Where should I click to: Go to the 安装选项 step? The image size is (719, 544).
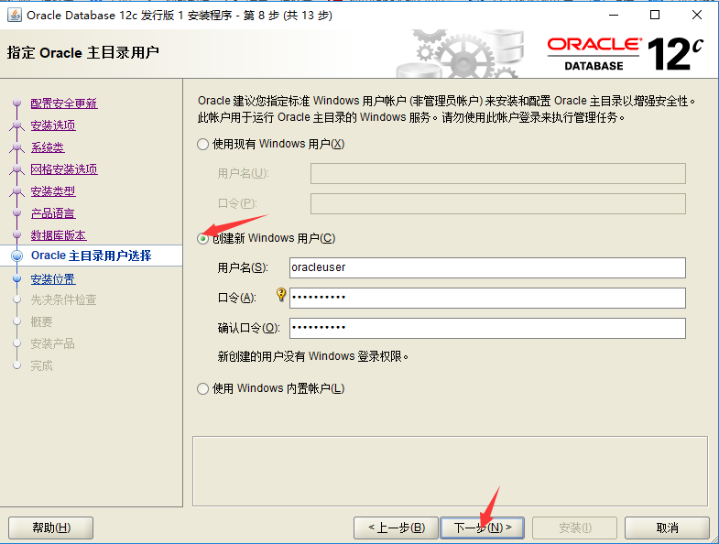[x=53, y=125]
